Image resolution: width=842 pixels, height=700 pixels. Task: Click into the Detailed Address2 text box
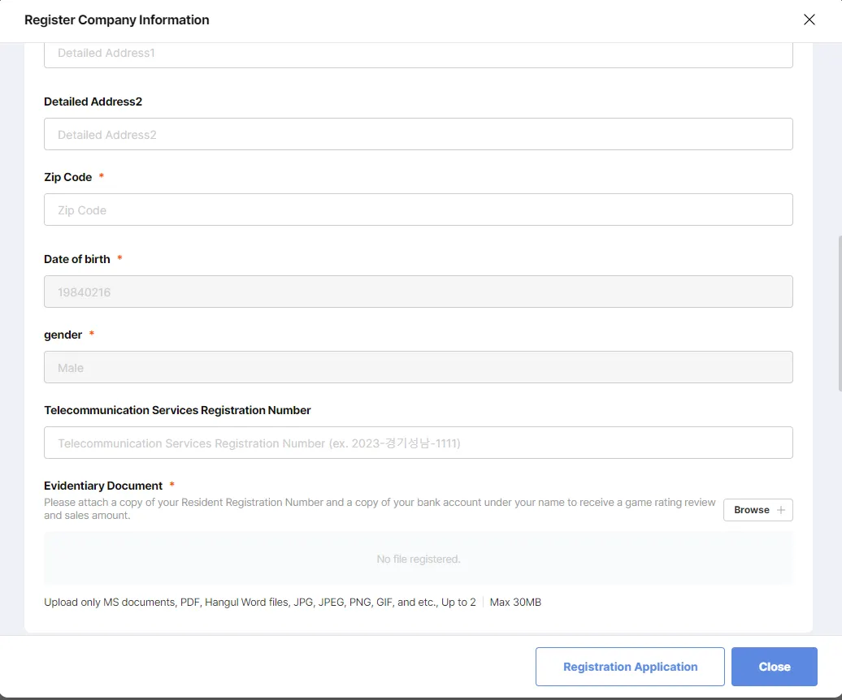tap(418, 134)
